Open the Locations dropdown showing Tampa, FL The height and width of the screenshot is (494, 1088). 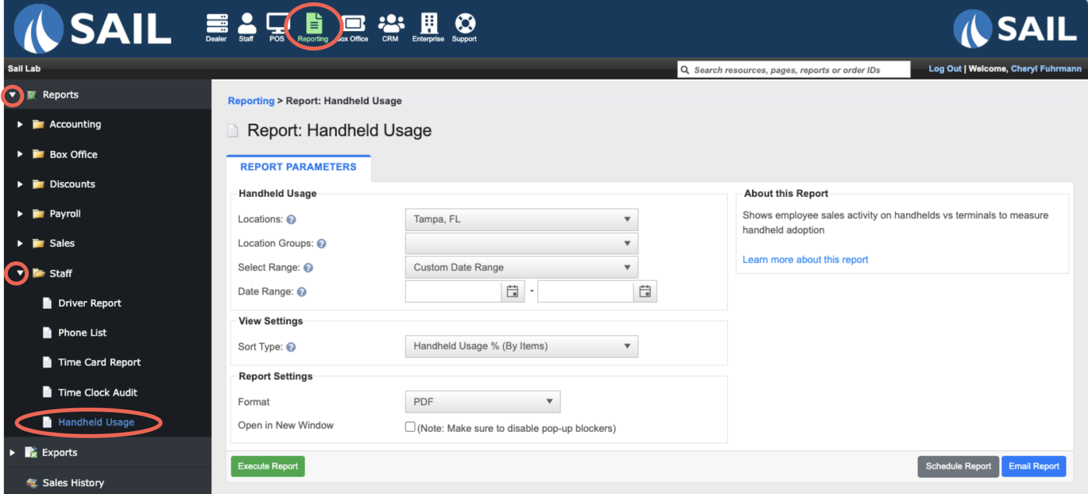pyautogui.click(x=521, y=219)
